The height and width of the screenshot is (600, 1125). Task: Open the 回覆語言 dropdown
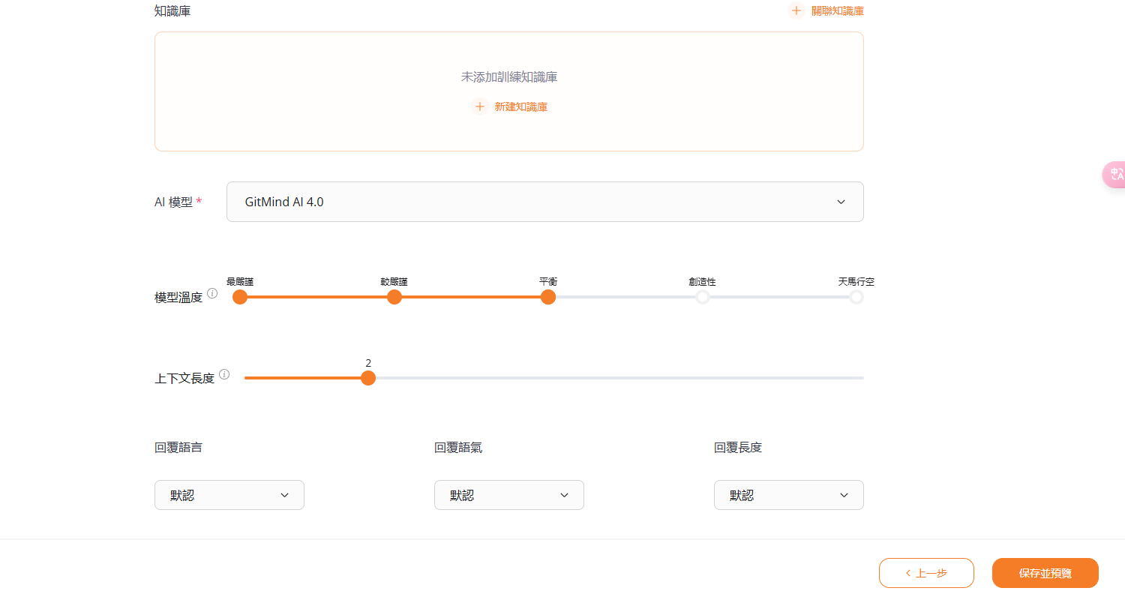click(x=229, y=495)
